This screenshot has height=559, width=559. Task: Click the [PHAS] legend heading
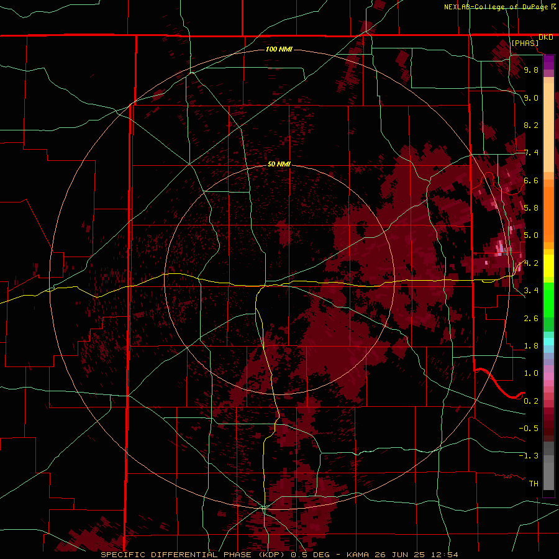tap(525, 43)
